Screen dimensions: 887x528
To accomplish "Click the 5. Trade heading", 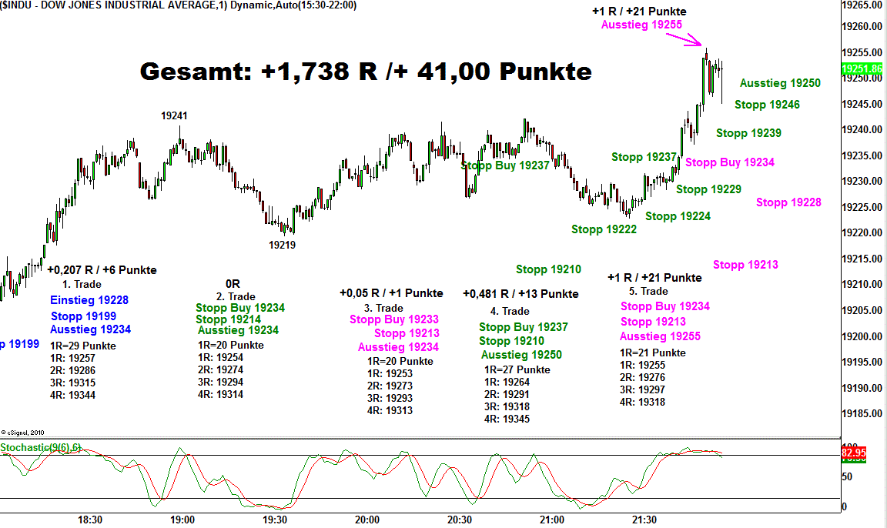I will pyautogui.click(x=654, y=291).
